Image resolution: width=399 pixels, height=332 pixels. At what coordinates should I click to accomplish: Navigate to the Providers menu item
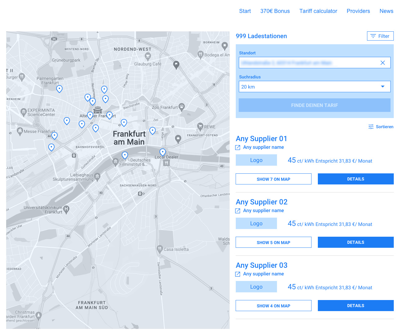(358, 11)
